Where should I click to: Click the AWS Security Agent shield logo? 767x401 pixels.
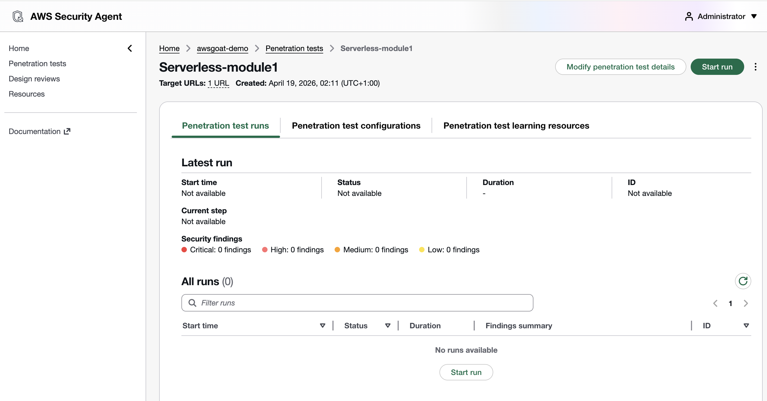coord(18,16)
